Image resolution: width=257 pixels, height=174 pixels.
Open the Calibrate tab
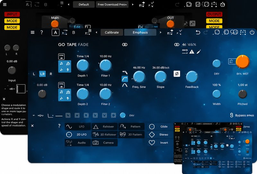[112, 32]
